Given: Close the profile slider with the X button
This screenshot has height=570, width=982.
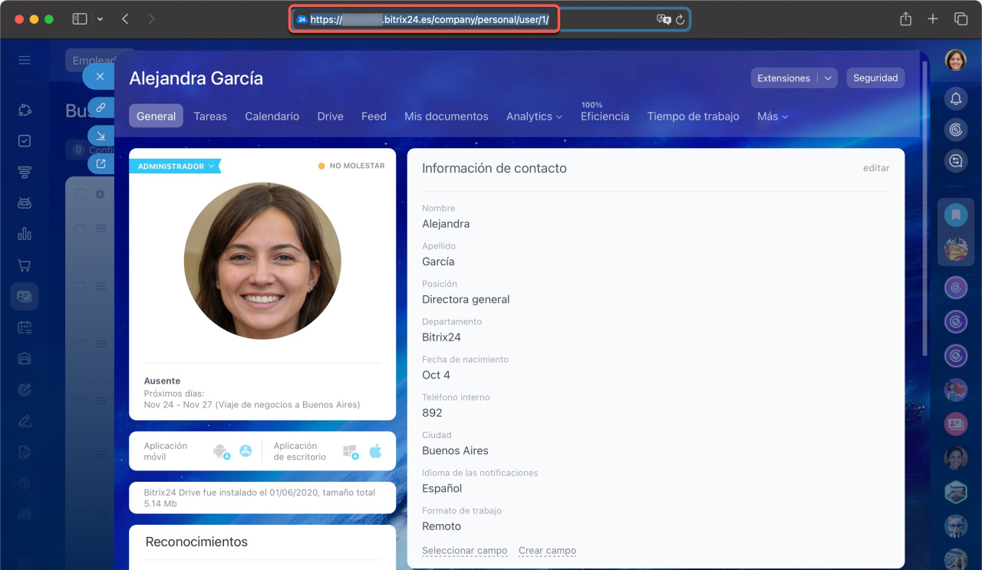Looking at the screenshot, I should (100, 77).
